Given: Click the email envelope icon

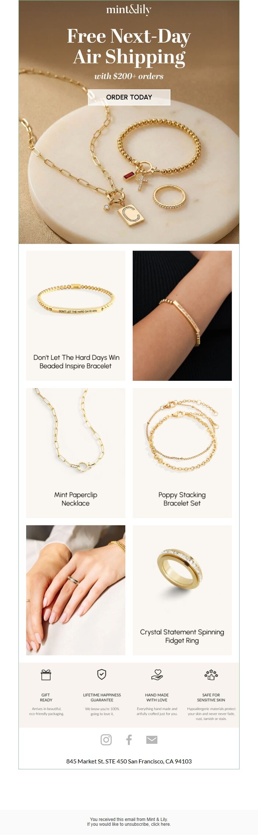Looking at the screenshot, I should tap(152, 739).
